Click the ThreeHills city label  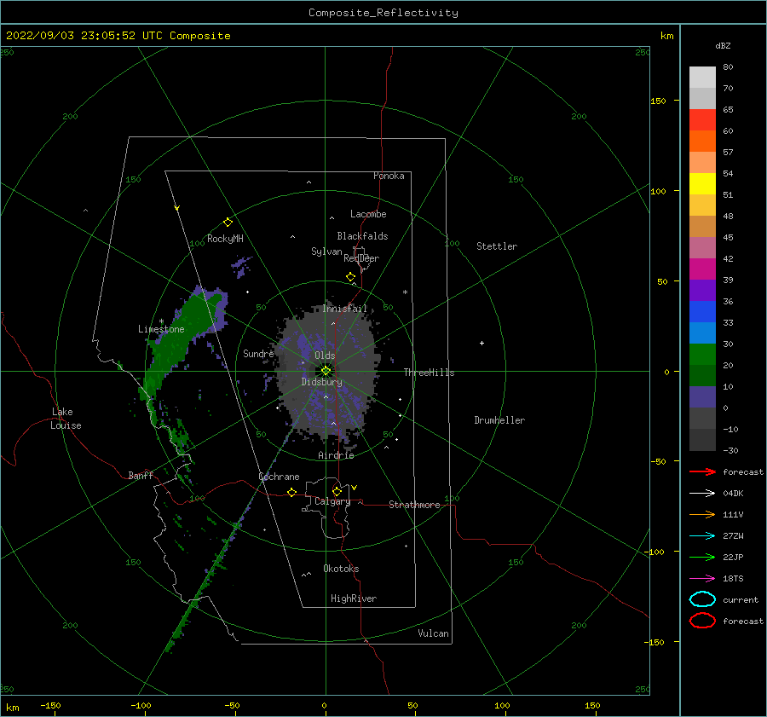pos(429,373)
